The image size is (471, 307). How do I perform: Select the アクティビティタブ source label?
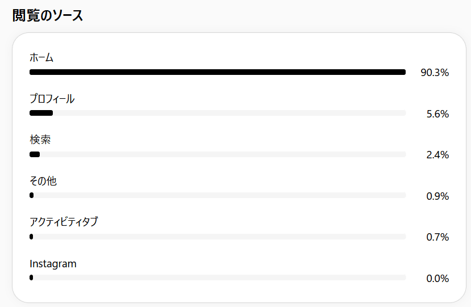tap(64, 222)
